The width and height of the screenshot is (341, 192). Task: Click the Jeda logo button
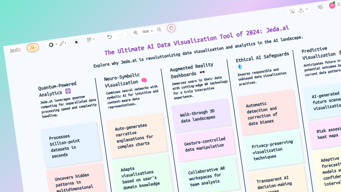coord(15,50)
